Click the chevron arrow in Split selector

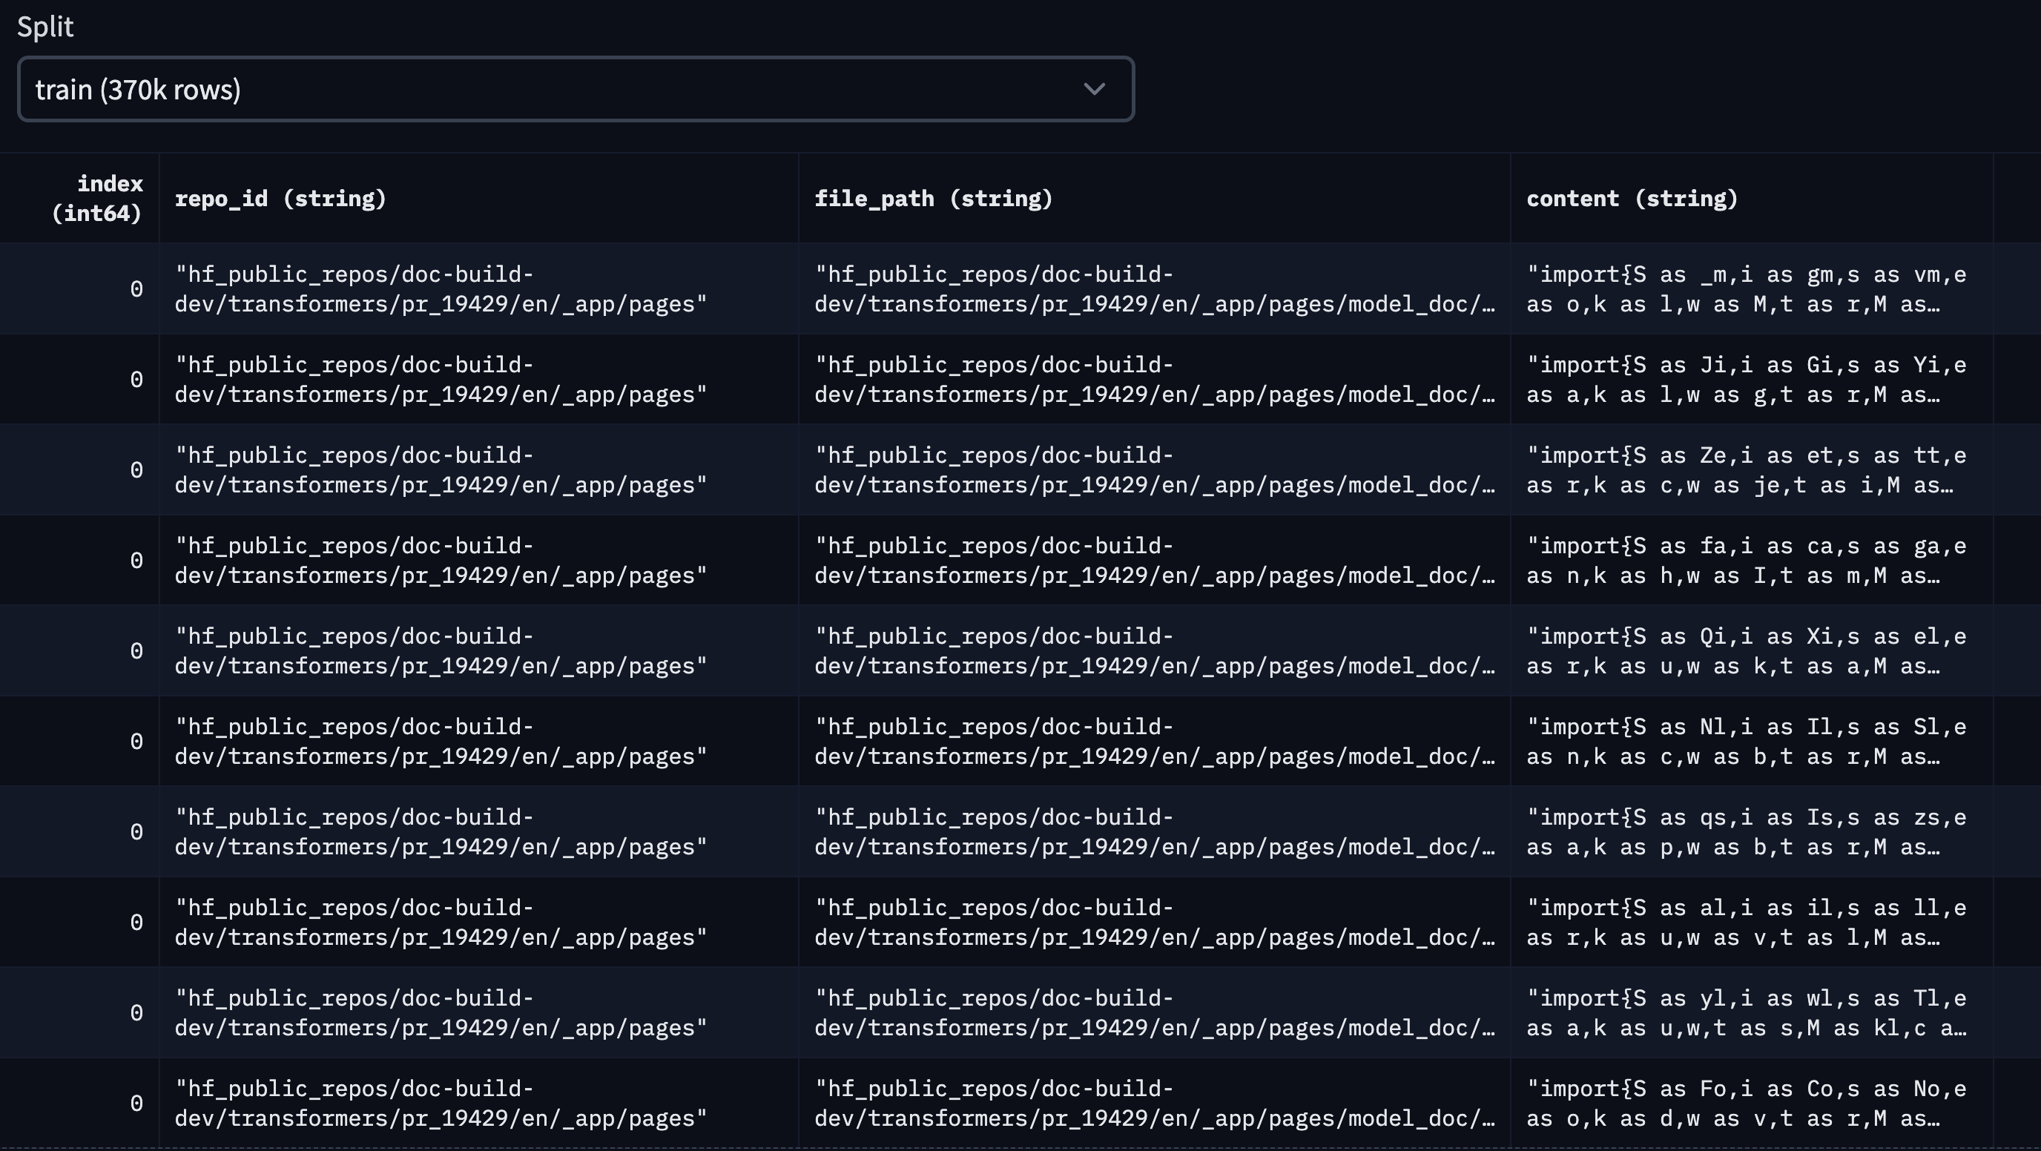(1094, 89)
